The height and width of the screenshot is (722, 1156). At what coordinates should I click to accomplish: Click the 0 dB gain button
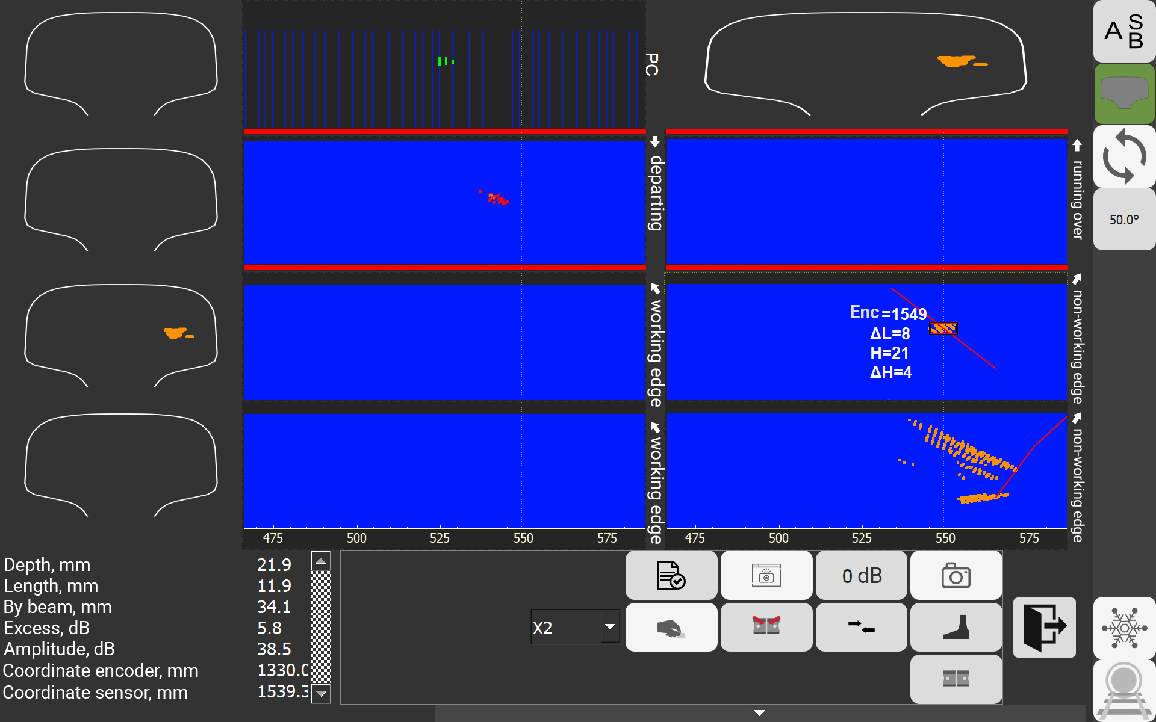pos(861,575)
